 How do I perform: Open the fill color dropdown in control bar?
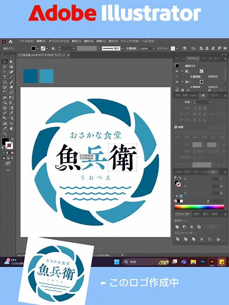point(38,49)
